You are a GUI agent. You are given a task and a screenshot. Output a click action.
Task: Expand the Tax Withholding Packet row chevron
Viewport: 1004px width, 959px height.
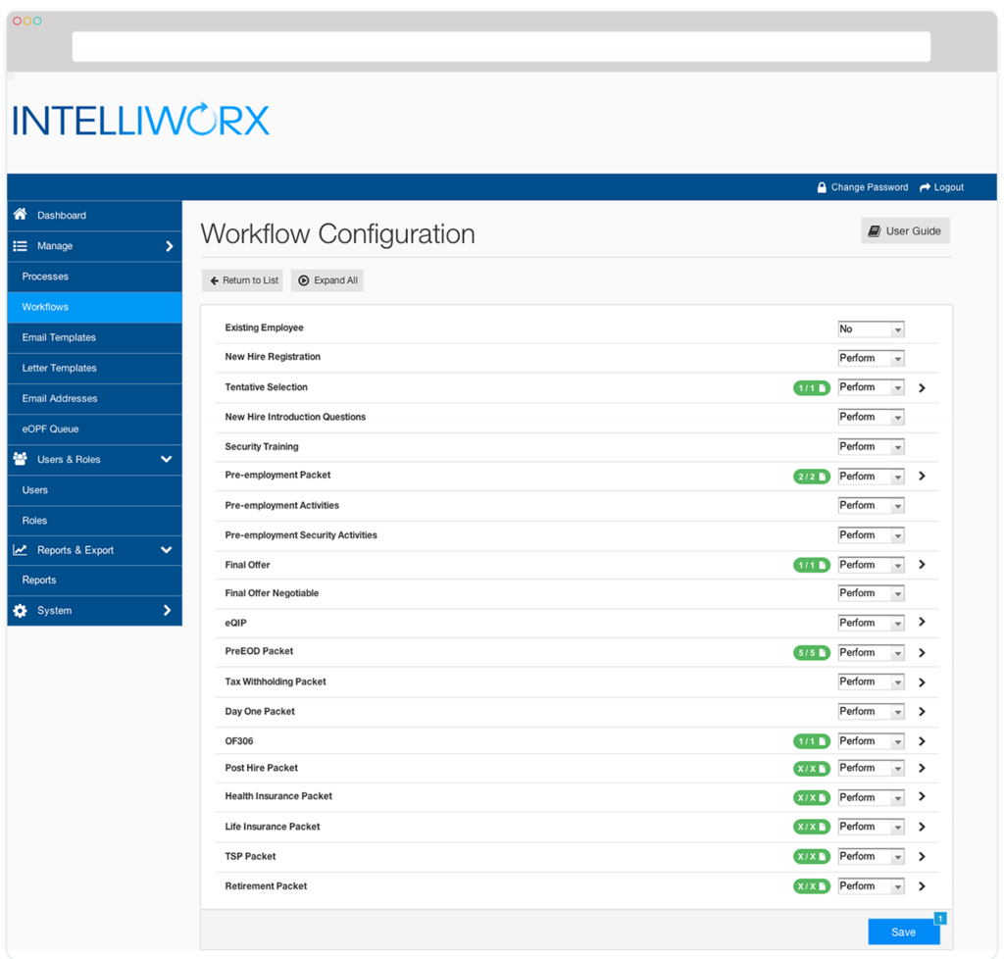(x=922, y=683)
